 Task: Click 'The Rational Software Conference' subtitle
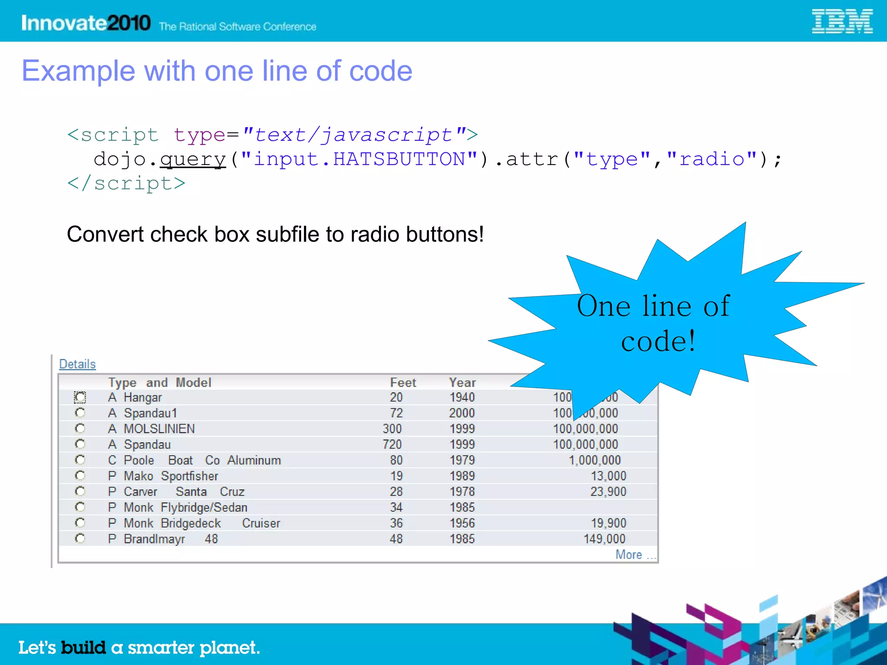tap(237, 26)
